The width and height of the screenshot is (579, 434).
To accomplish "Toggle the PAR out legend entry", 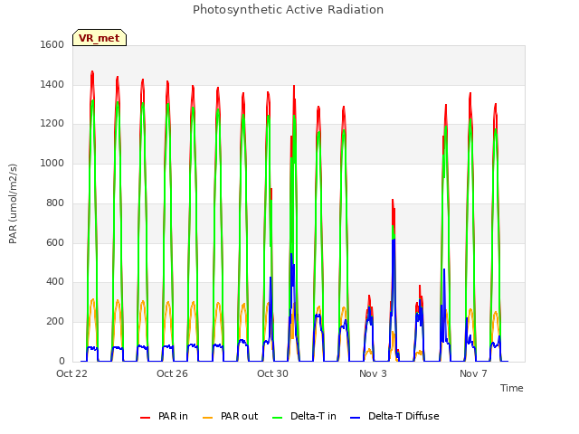I will pyautogui.click(x=230, y=416).
